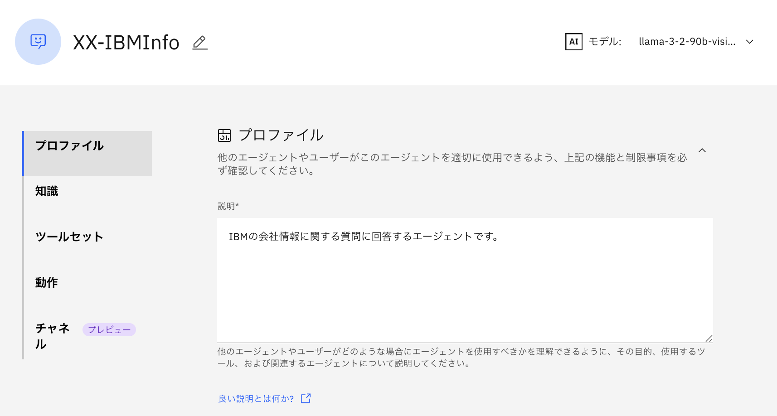Image resolution: width=777 pixels, height=416 pixels.
Task: Click the モデル: label
Action: (605, 42)
